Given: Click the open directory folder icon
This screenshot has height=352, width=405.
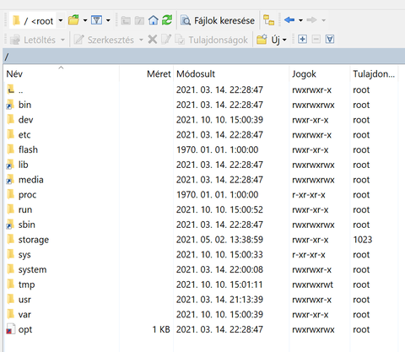Looking at the screenshot, I should (74, 20).
